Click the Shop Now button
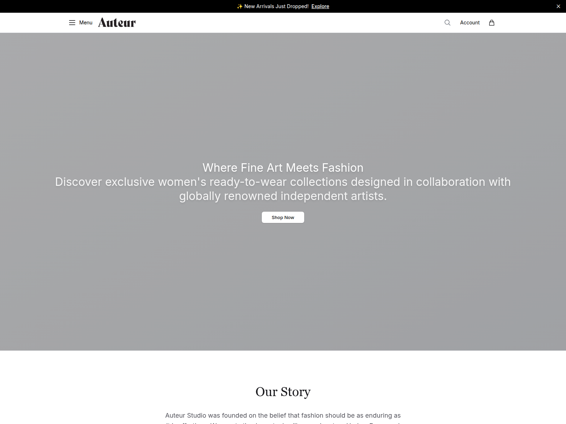This screenshot has height=424, width=566. click(x=283, y=217)
